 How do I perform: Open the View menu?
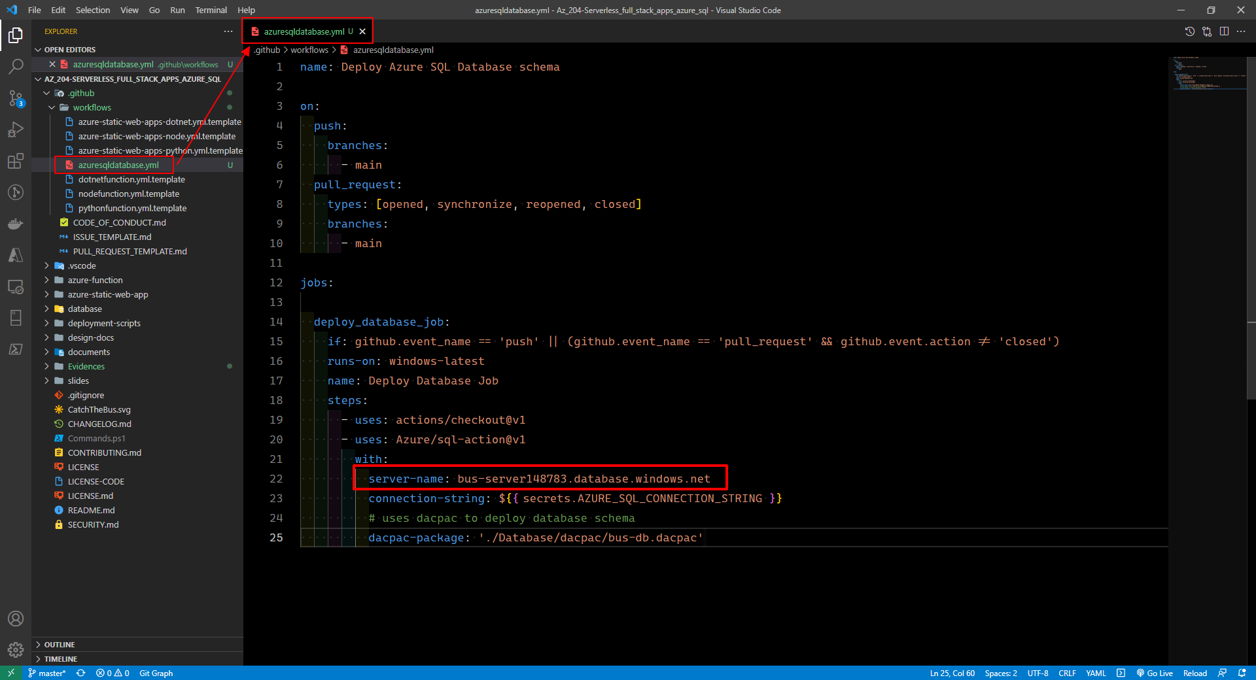130,10
